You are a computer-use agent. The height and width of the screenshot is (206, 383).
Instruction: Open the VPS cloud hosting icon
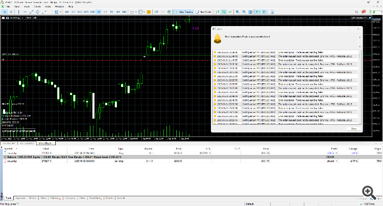tap(169, 12)
